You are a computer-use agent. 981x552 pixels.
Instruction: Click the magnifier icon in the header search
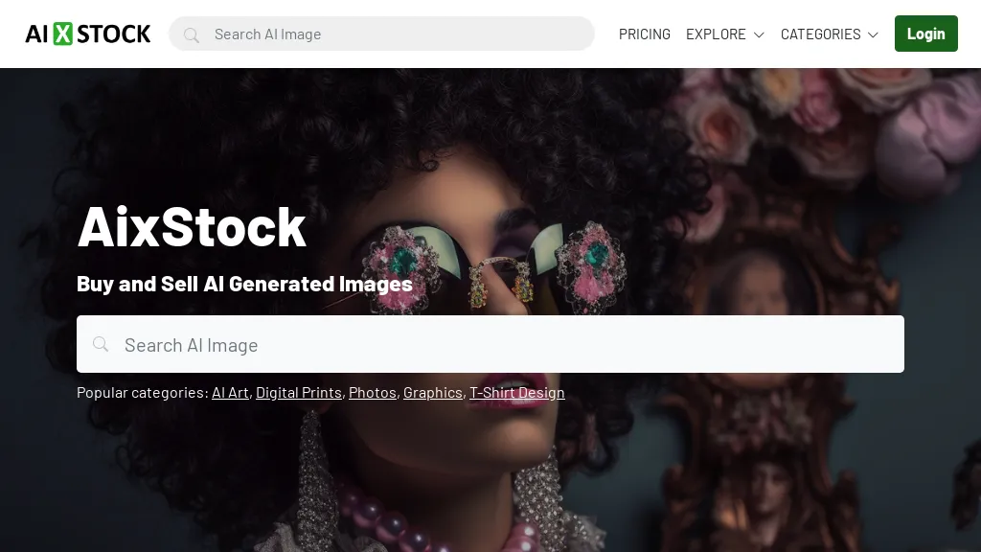point(191,35)
